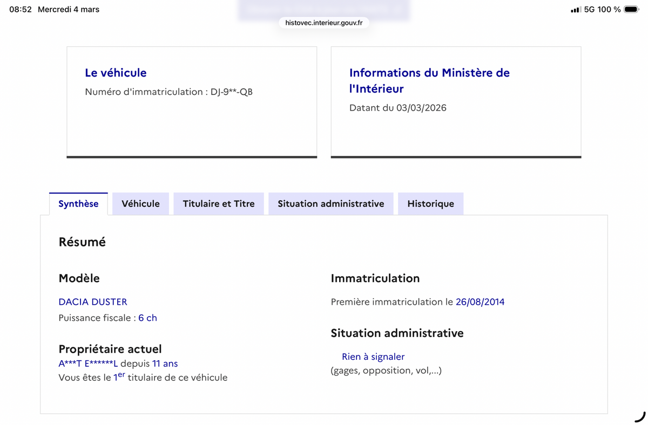Viewport: 648px width, 425px height.
Task: Tap the 100 % battery percentage
Action: 609,10
